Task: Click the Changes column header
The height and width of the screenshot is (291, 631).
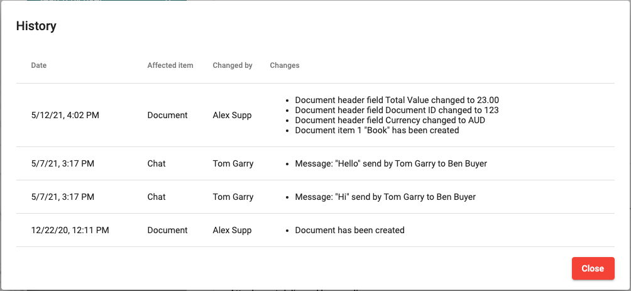Action: (285, 65)
